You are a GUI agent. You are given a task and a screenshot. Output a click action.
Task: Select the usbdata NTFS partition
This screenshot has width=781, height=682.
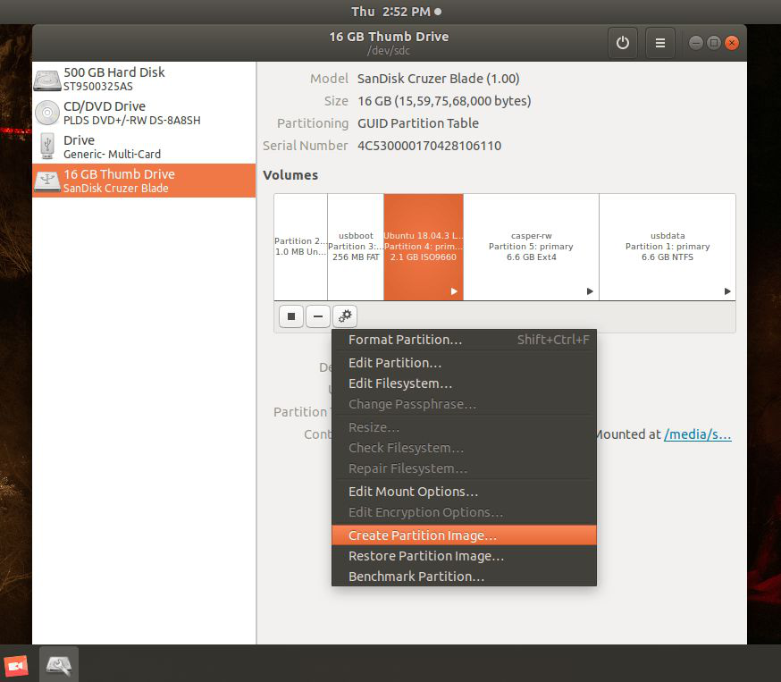pyautogui.click(x=667, y=247)
